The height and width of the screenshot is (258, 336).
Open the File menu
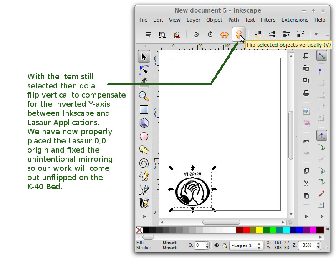(143, 20)
